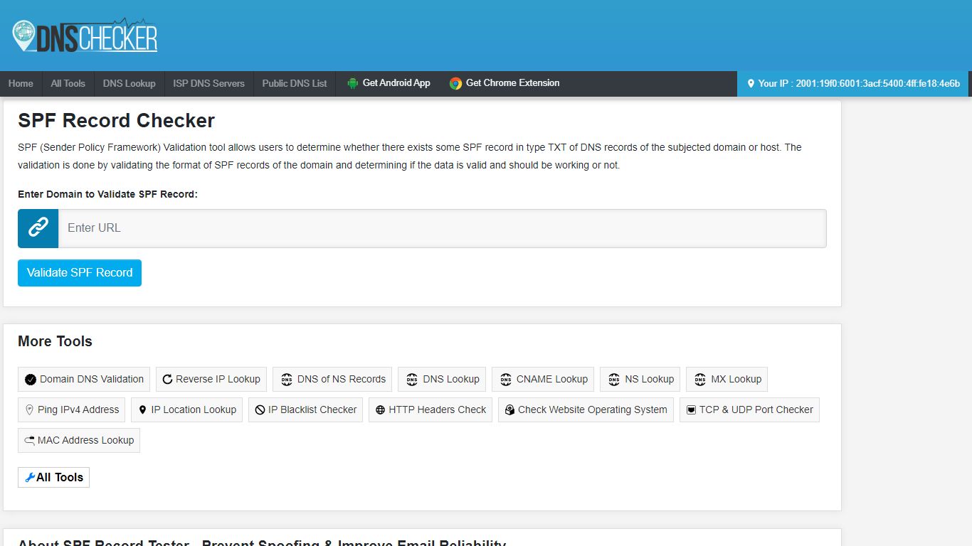Image resolution: width=972 pixels, height=546 pixels.
Task: Open IP Location Lookup tool
Action: coord(186,410)
